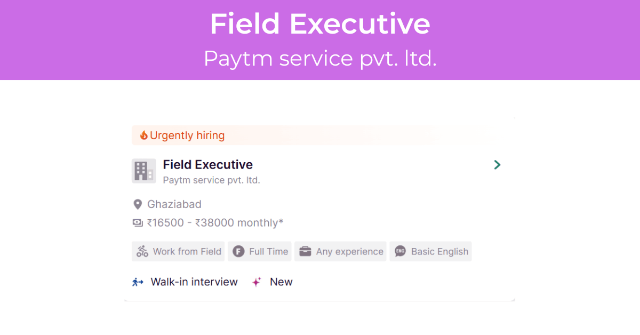Viewport: 640px width, 335px height.
Task: Click the briefcase experience icon
Action: point(305,251)
